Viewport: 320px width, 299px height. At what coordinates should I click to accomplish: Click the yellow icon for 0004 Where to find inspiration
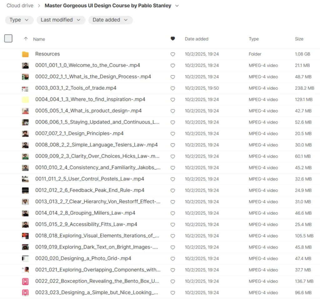point(25,100)
